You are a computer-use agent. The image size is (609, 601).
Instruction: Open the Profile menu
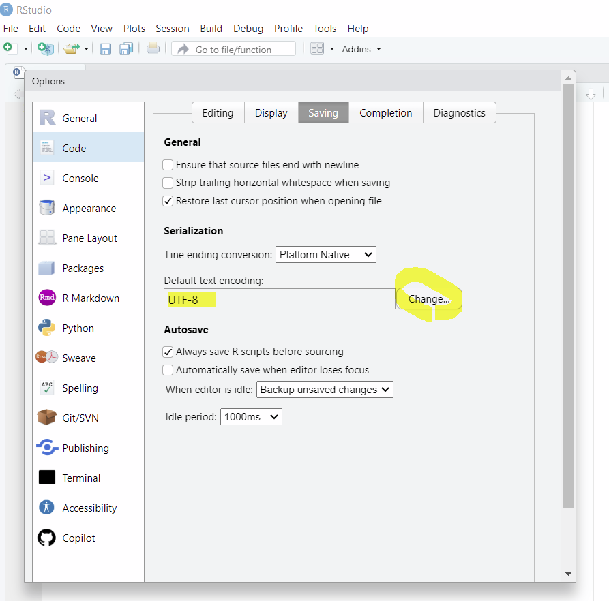288,29
